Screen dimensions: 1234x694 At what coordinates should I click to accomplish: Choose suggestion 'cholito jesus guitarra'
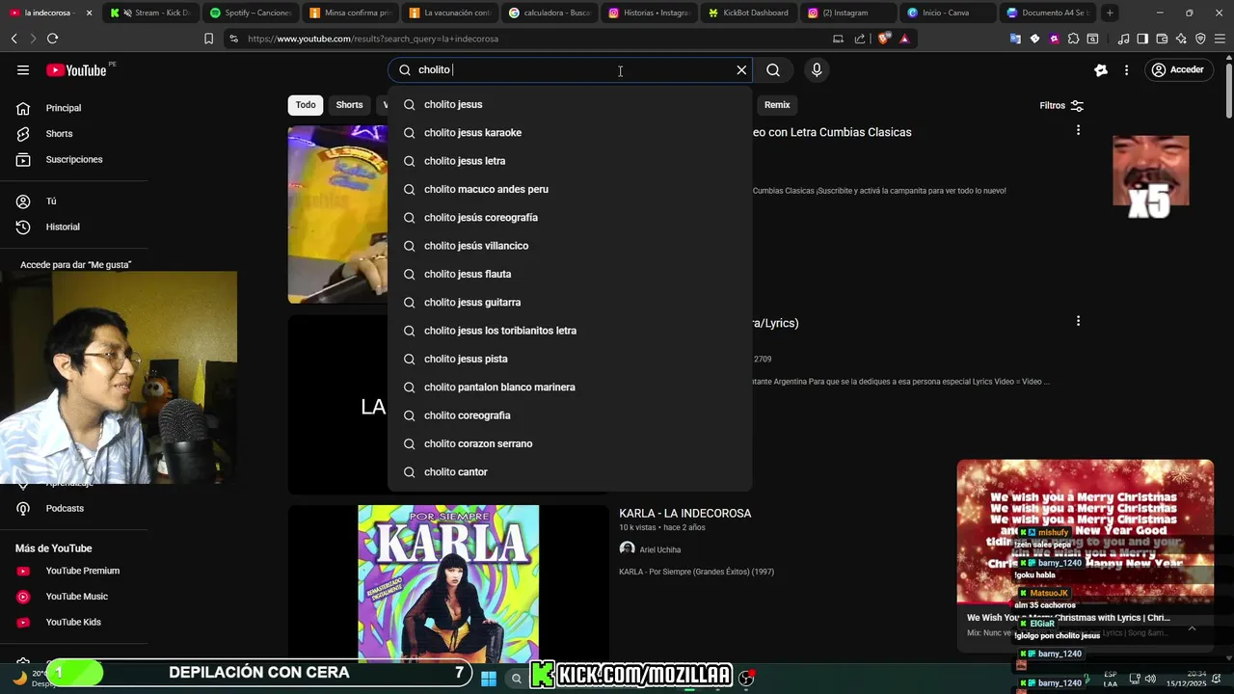click(570, 303)
